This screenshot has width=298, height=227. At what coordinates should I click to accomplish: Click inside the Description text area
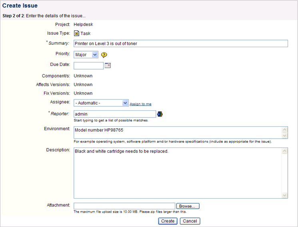pyautogui.click(x=178, y=173)
